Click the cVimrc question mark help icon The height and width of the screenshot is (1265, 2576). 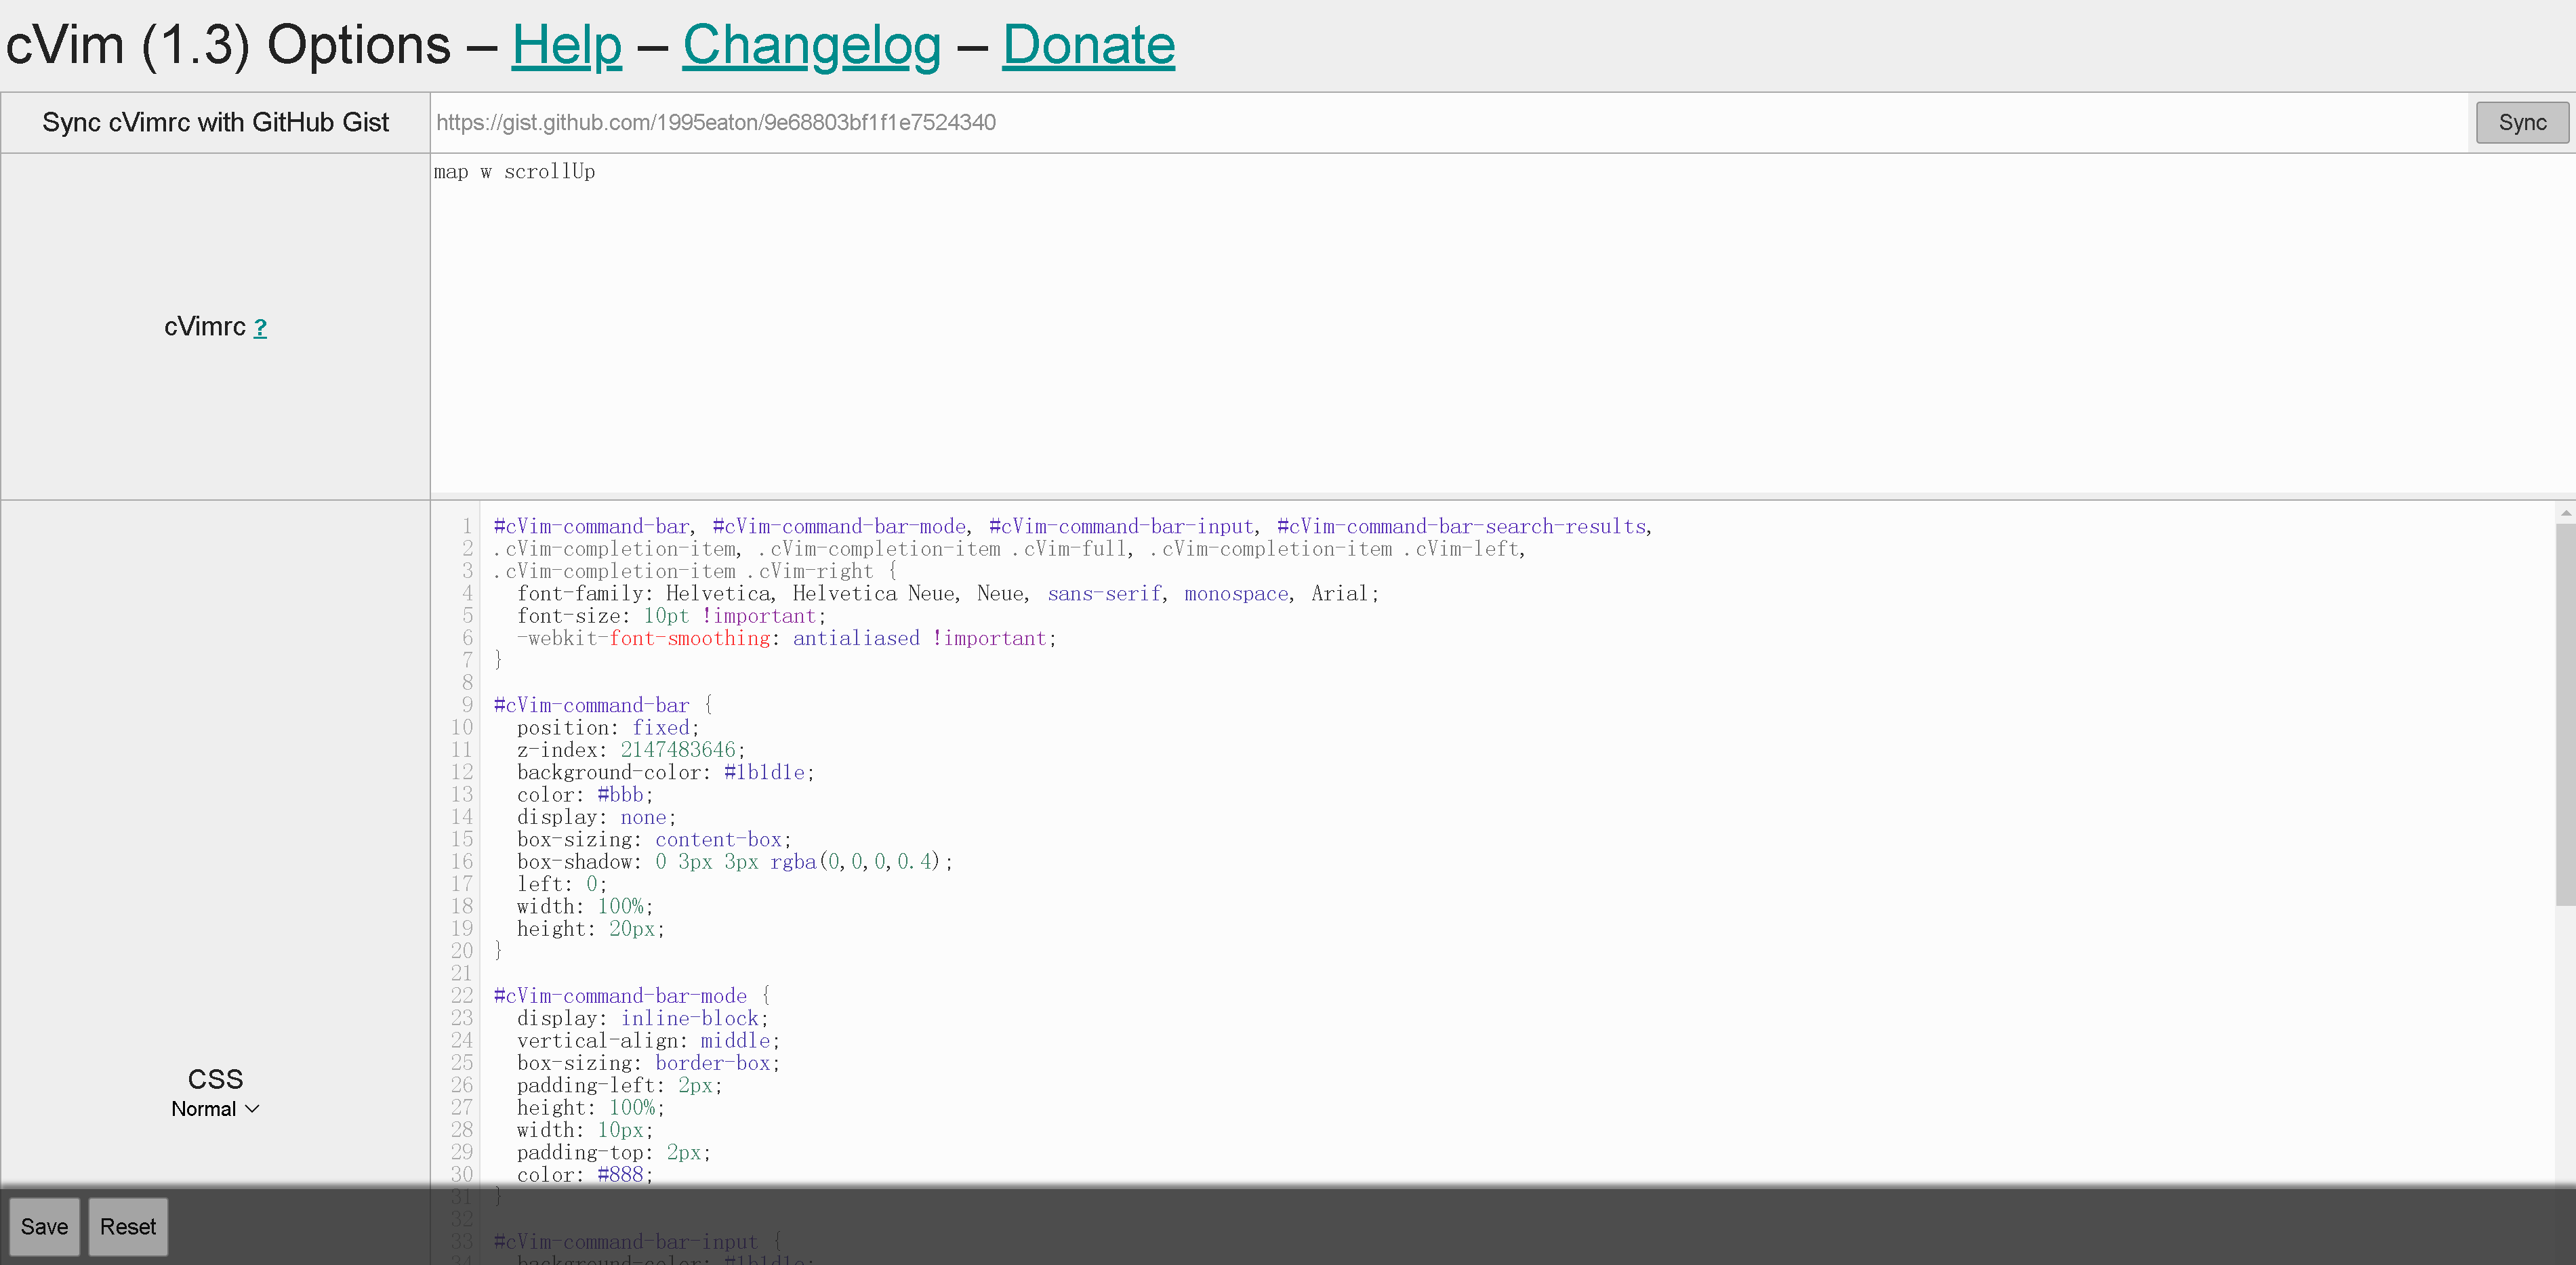[x=260, y=328]
